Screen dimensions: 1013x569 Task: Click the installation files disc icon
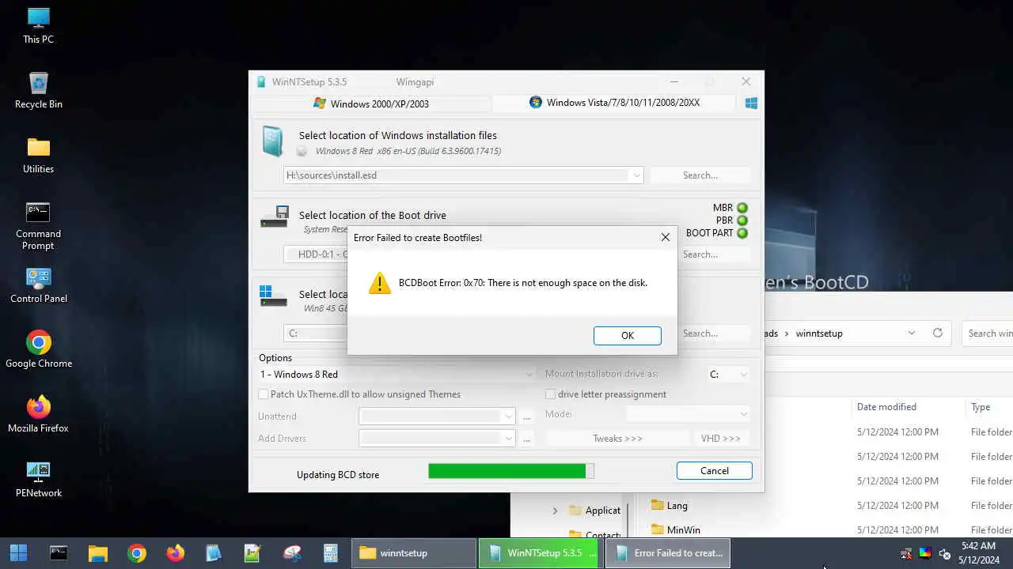(x=272, y=142)
